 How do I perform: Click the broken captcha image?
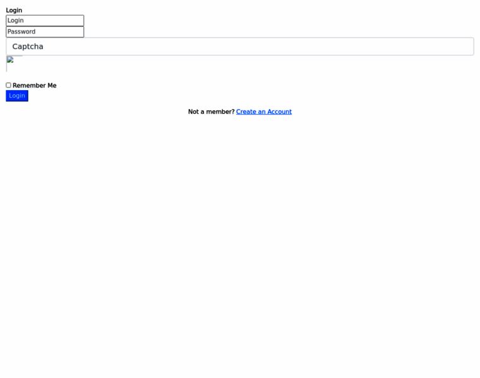[x=15, y=64]
